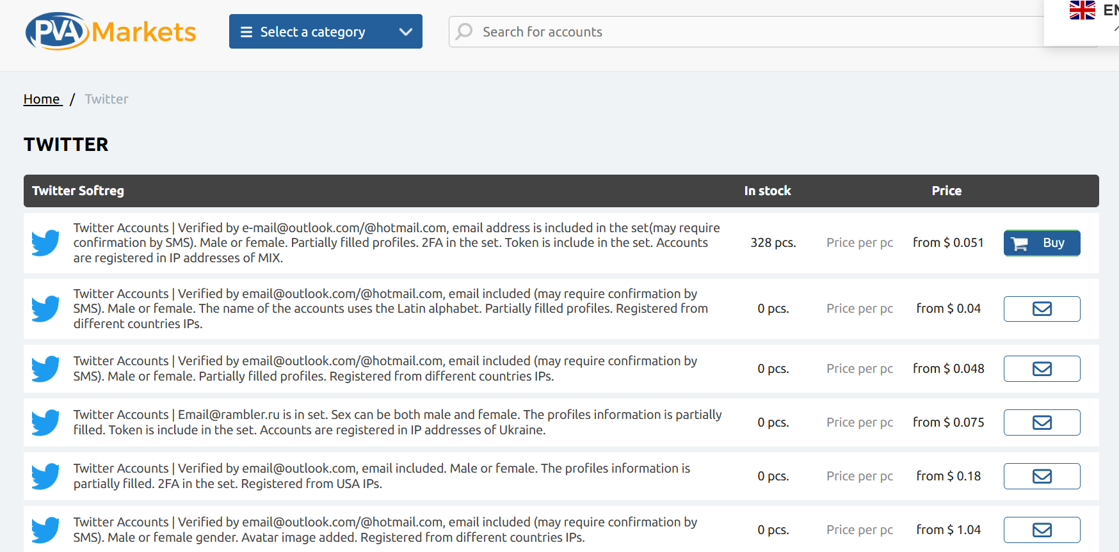Click the 328 pcs. stock value
The image size is (1119, 552).
pos(773,243)
